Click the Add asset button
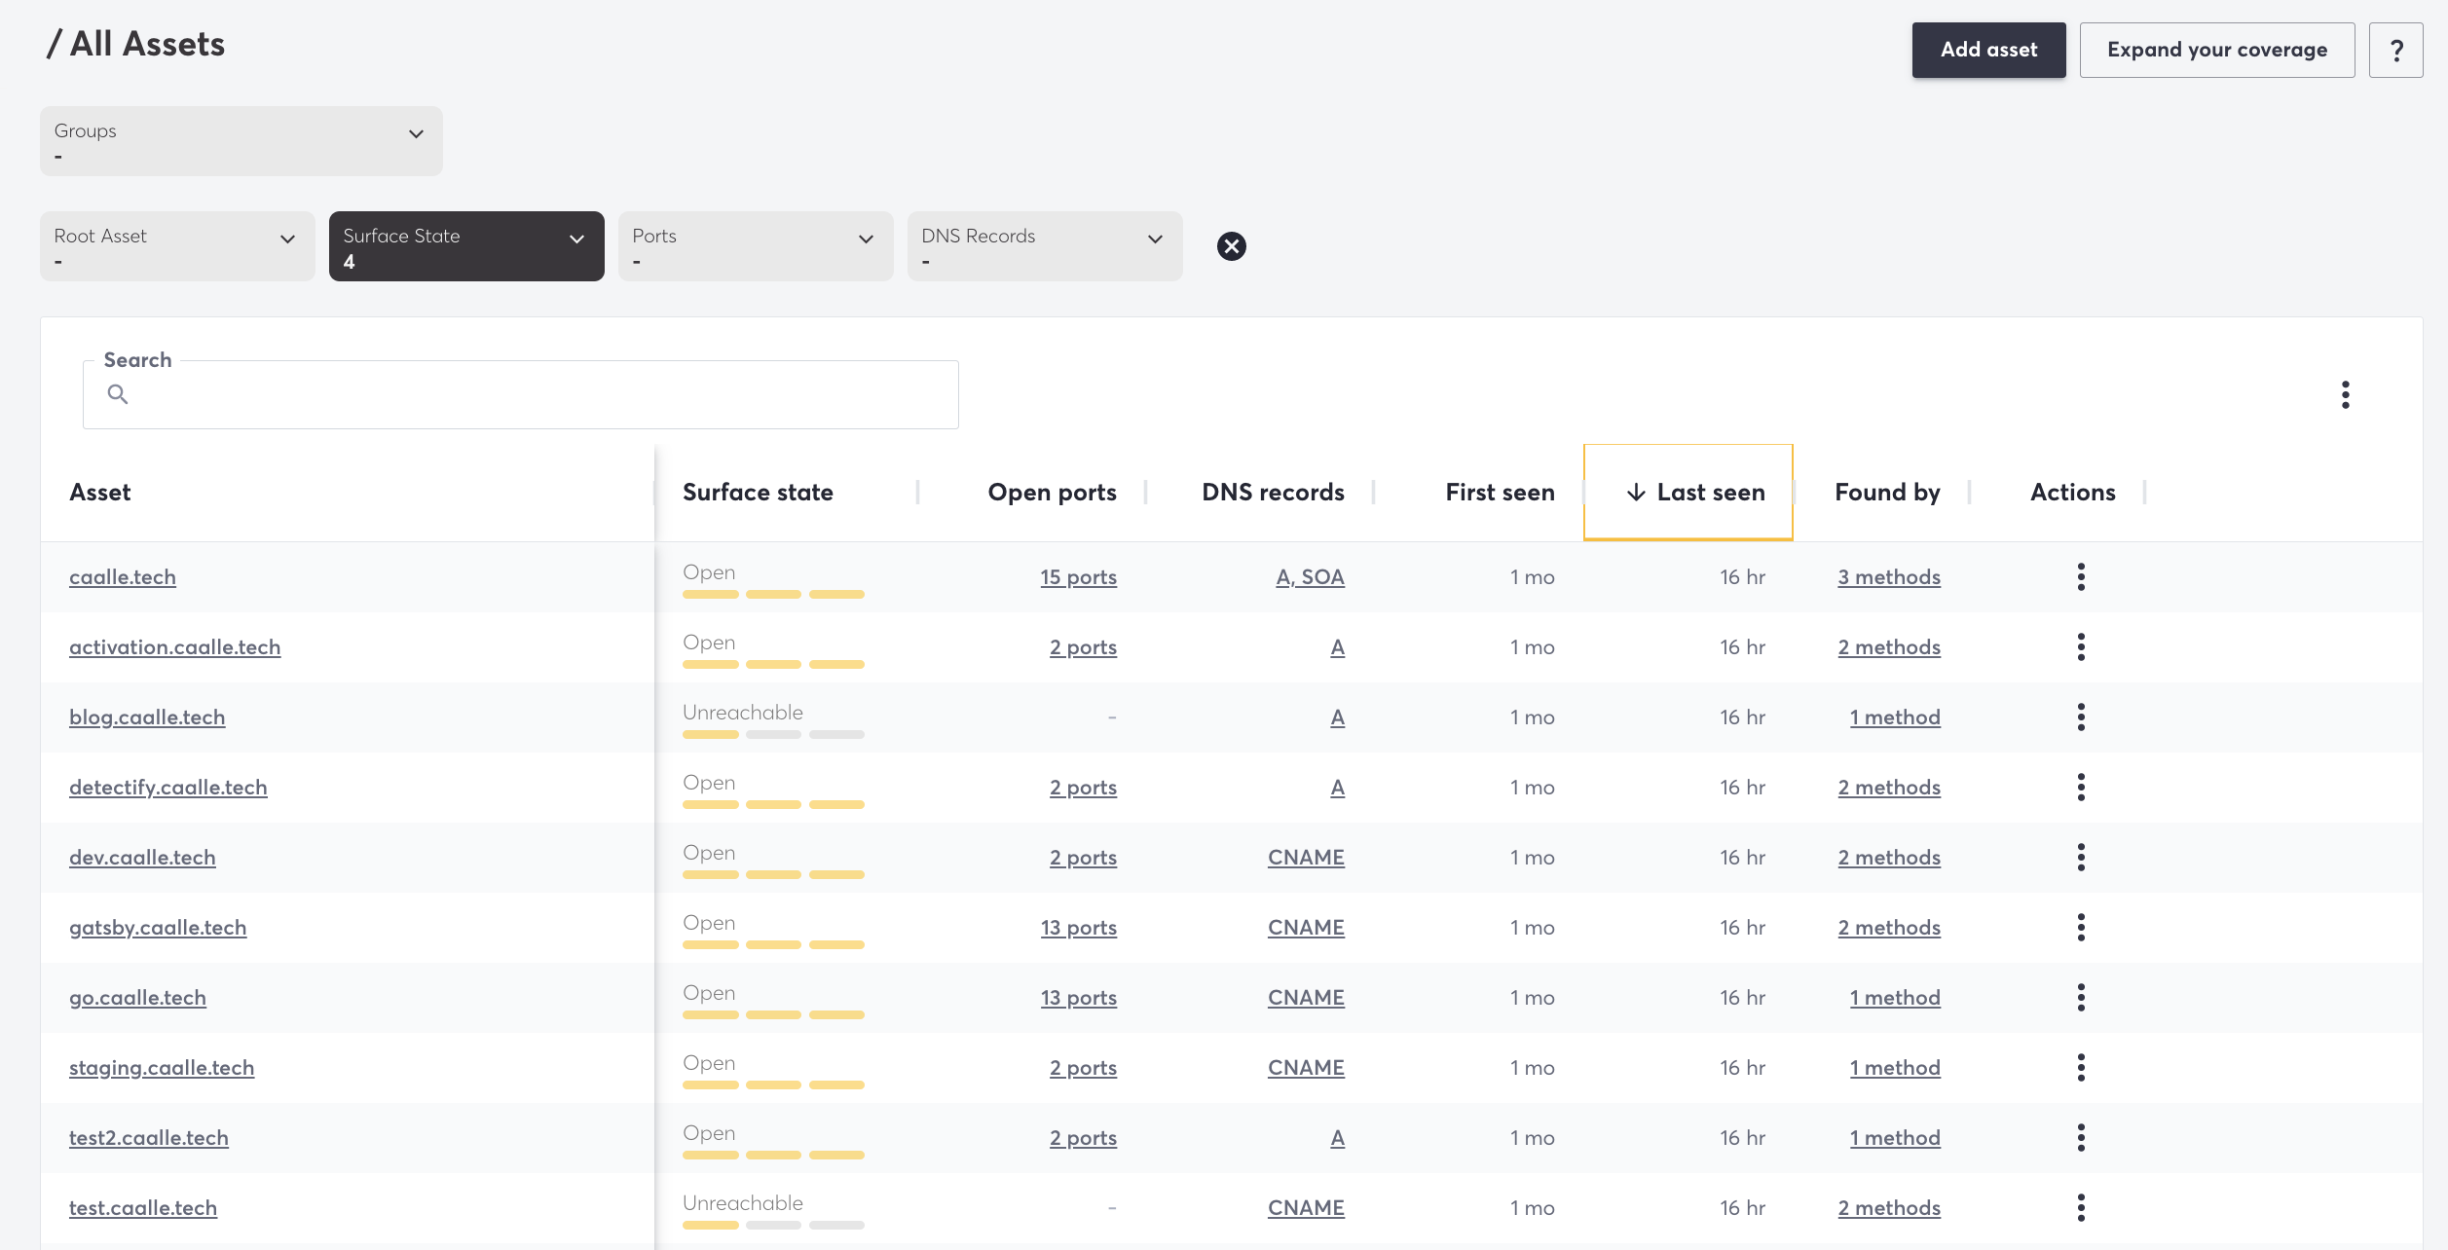Image resolution: width=2448 pixels, height=1250 pixels. (1987, 49)
